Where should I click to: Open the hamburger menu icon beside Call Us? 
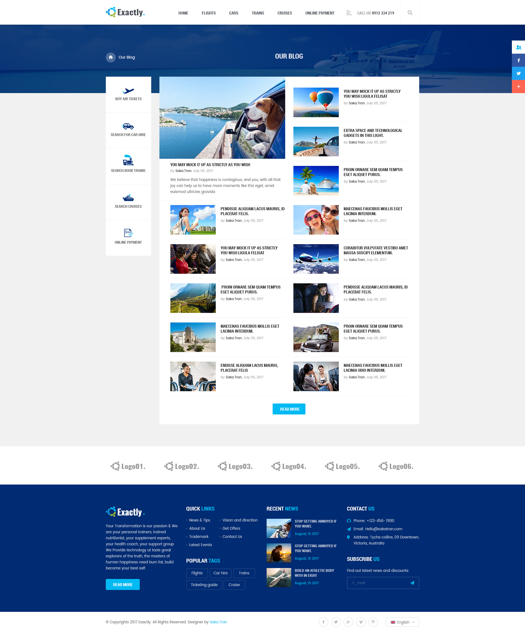(349, 13)
